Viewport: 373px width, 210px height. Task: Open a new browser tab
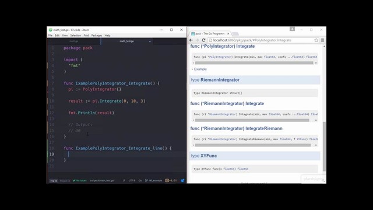click(x=235, y=34)
